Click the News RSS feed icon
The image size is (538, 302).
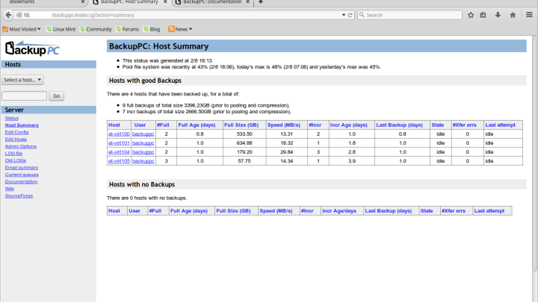coord(171,29)
